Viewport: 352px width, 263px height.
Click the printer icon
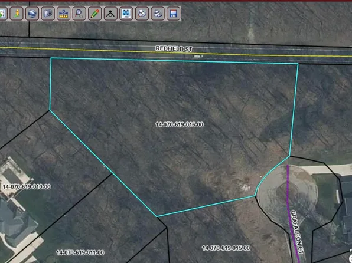[158, 14]
